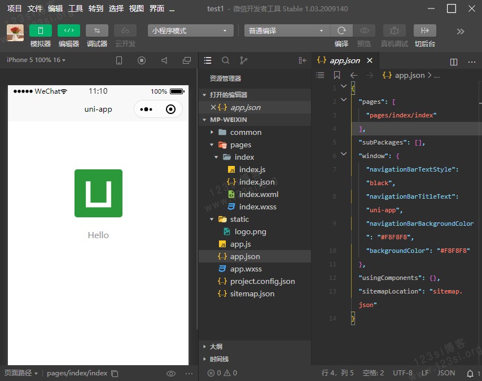The height and width of the screenshot is (381, 482).
Task: Click the split editor icon
Action: (454, 62)
